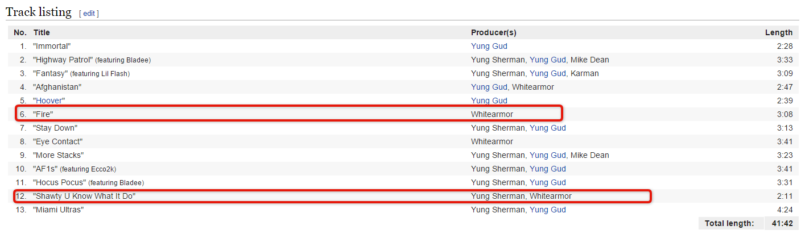
Task: Click the Length column header
Action: 779,32
